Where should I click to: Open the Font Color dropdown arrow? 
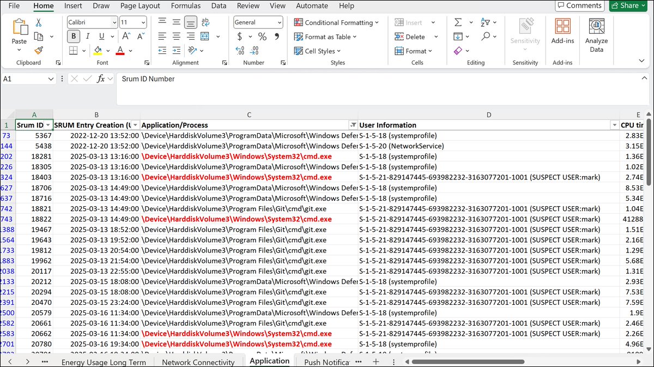pyautogui.click(x=130, y=51)
